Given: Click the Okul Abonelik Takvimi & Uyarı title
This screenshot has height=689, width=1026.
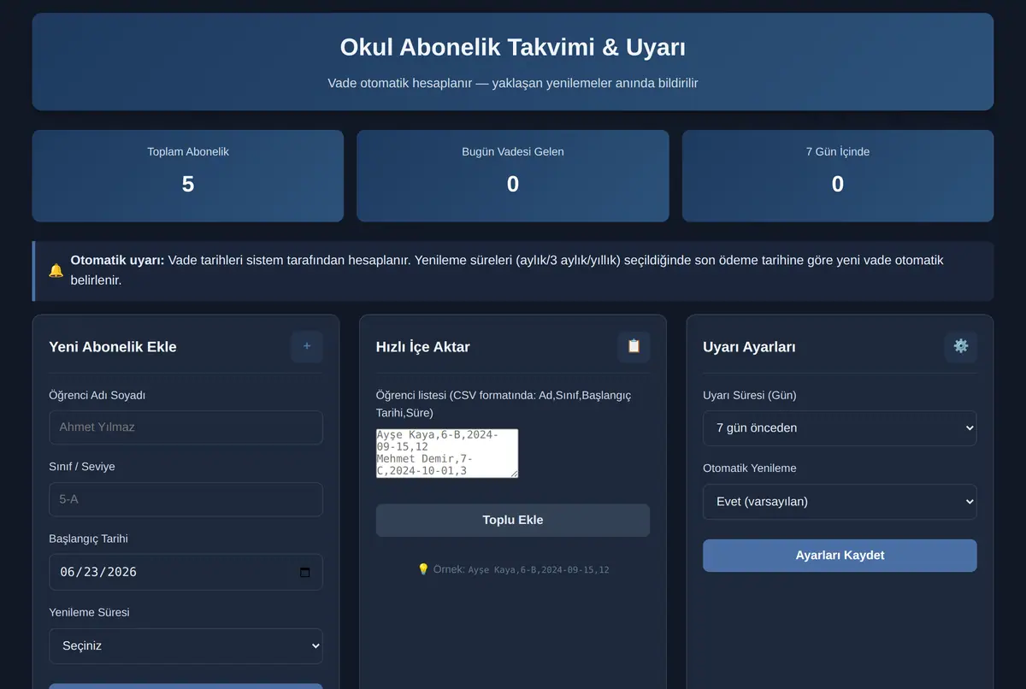Looking at the screenshot, I should pos(513,47).
